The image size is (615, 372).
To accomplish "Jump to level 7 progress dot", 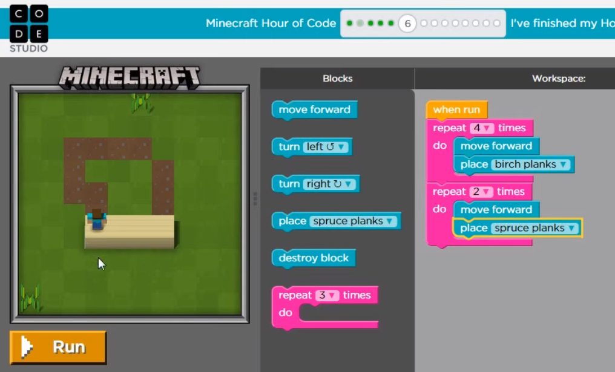I will (424, 23).
